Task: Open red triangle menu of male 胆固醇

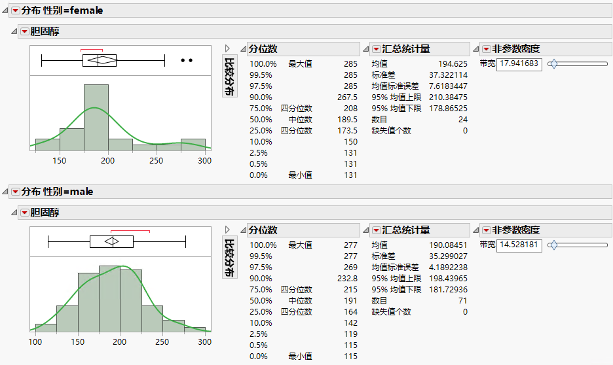Action: coord(25,213)
